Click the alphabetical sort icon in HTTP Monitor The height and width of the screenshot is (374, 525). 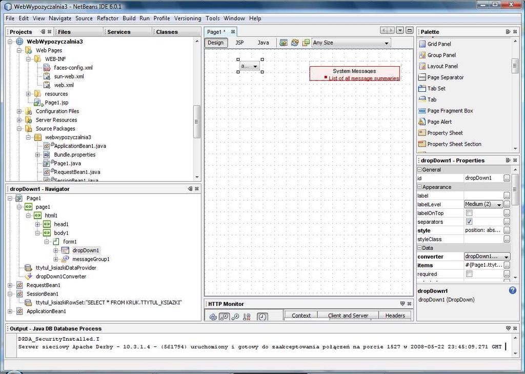point(247,317)
